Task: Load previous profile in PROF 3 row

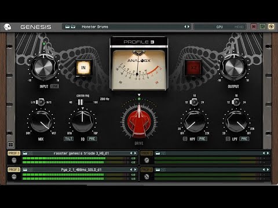Action: coord(131,170)
